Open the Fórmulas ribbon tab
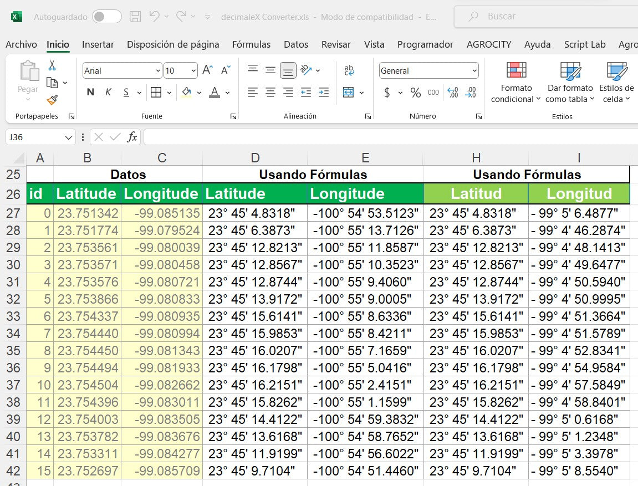638x486 pixels. pos(251,44)
